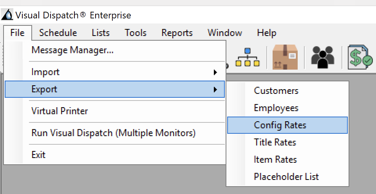The image size is (376, 194).
Task: Open the Schedule menu
Action: pyautogui.click(x=58, y=33)
